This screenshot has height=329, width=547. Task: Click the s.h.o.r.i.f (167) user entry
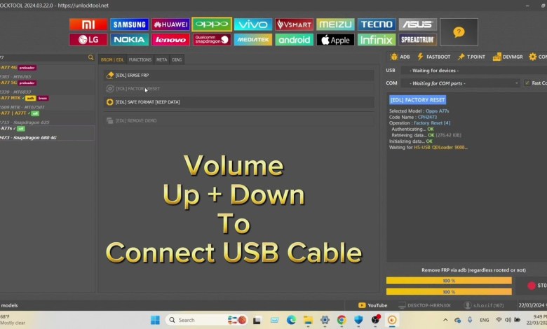(484, 305)
